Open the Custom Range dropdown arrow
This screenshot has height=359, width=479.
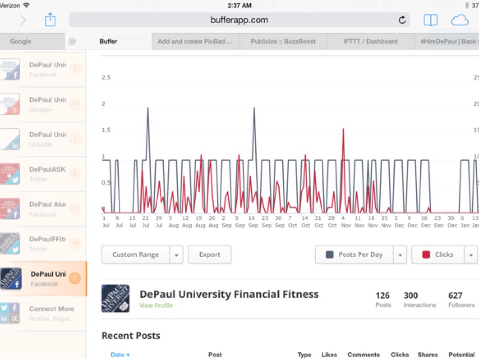pos(176,255)
